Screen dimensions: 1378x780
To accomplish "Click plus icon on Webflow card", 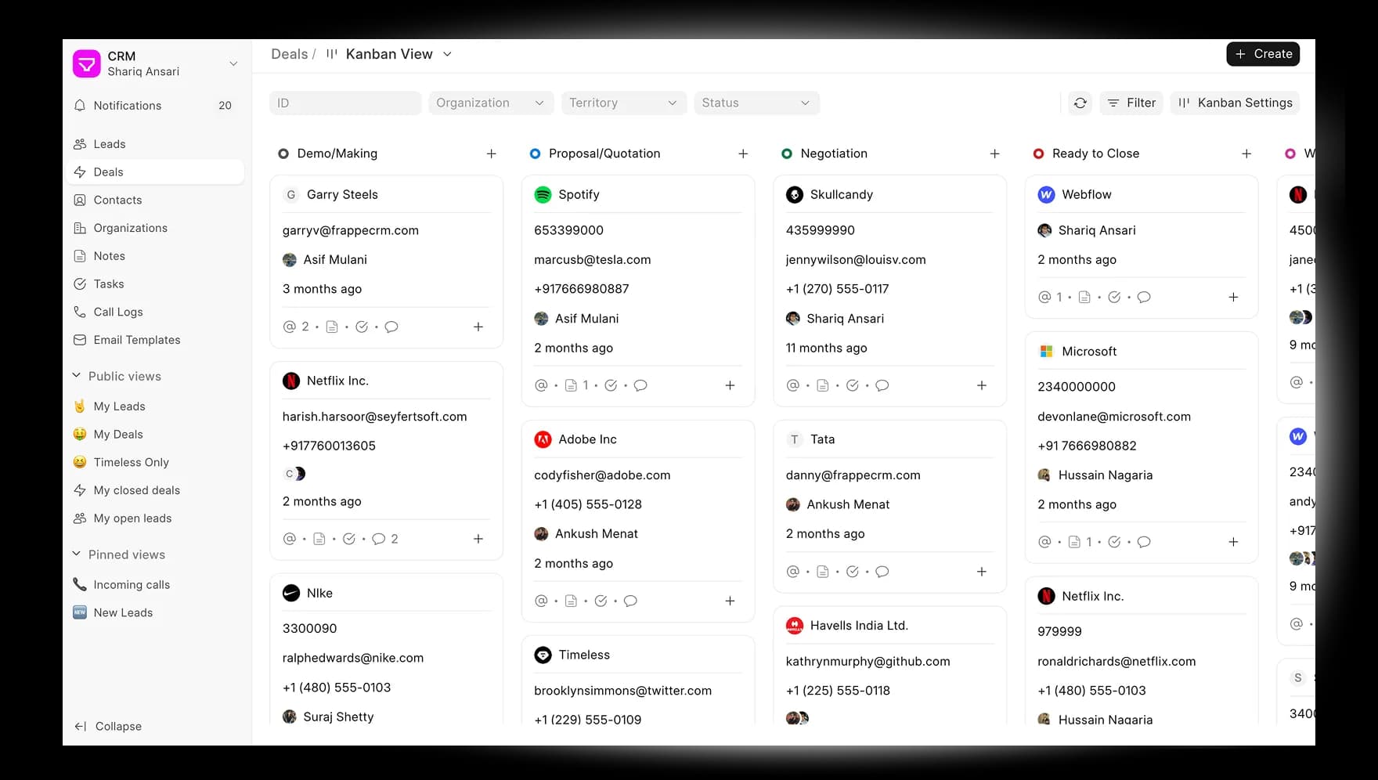I will click(1233, 297).
